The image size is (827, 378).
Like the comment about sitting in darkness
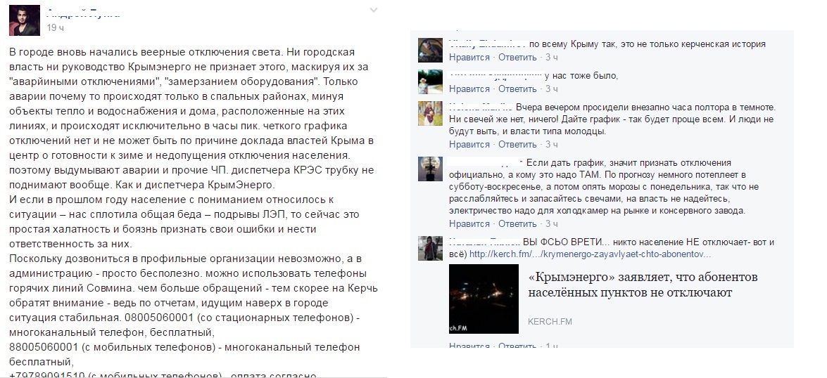(469, 144)
